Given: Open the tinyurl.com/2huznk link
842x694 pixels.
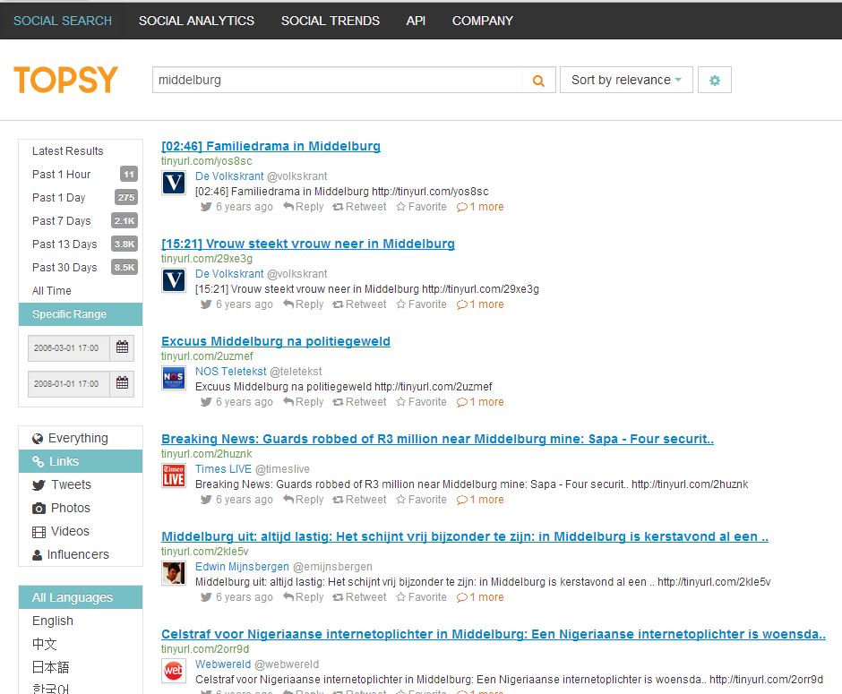Looking at the screenshot, I should [x=206, y=453].
